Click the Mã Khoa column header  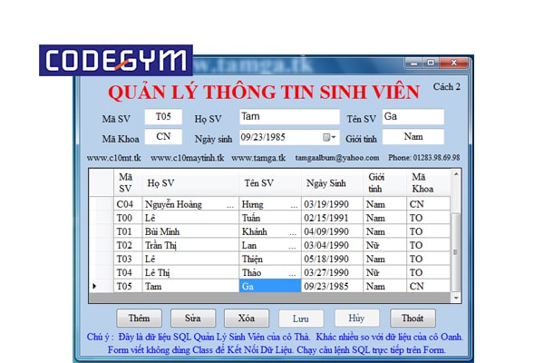(429, 182)
